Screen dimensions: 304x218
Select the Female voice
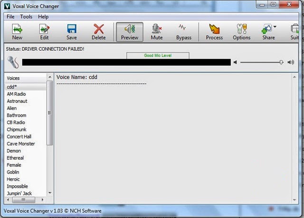pos(26,165)
